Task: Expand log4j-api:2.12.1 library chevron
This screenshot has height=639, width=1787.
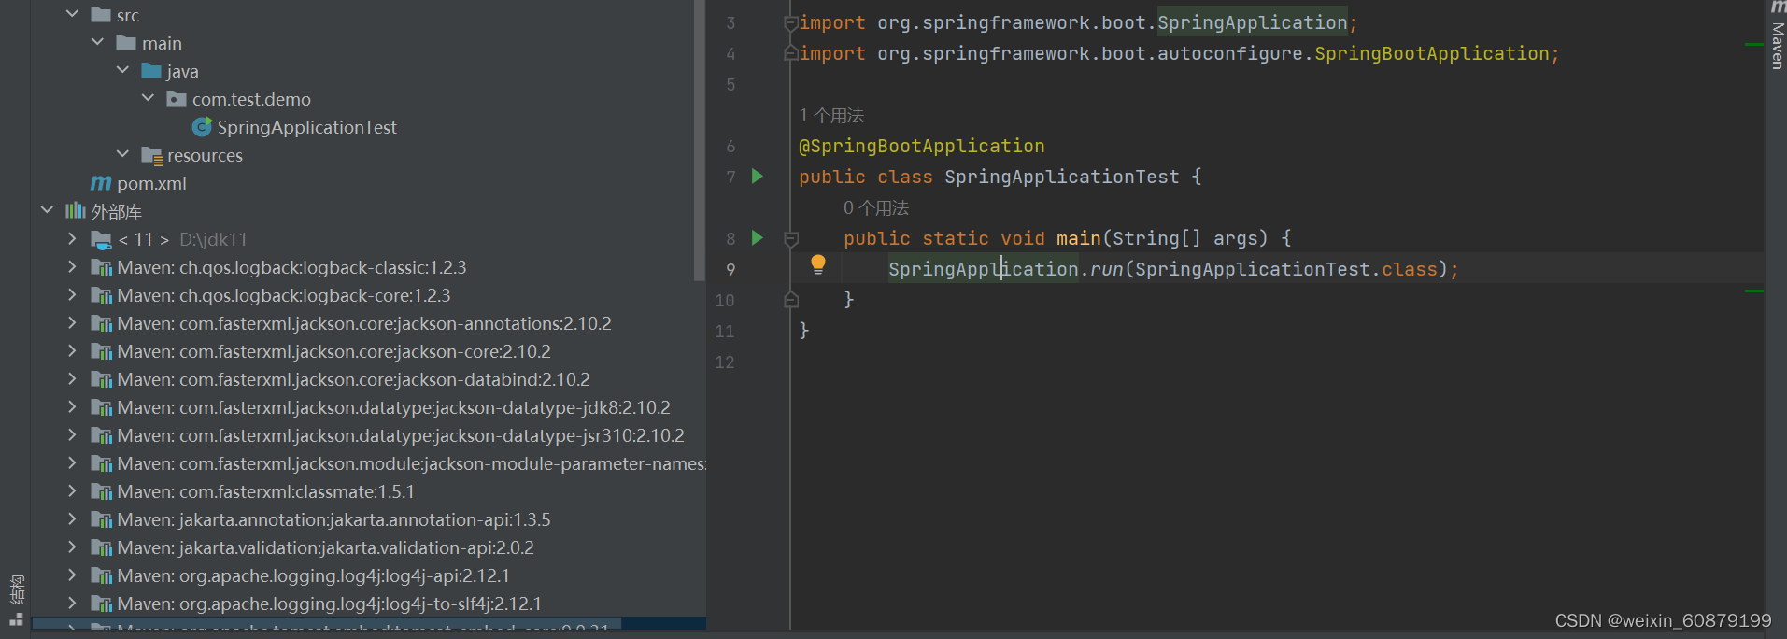Action: point(72,575)
